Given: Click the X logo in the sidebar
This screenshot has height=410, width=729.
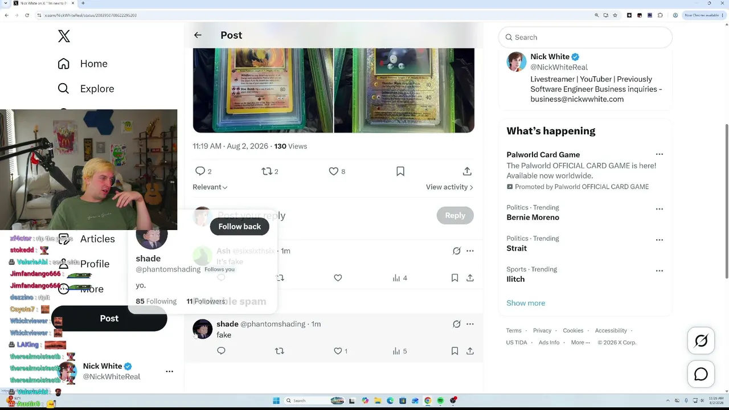Looking at the screenshot, I should click(x=64, y=36).
